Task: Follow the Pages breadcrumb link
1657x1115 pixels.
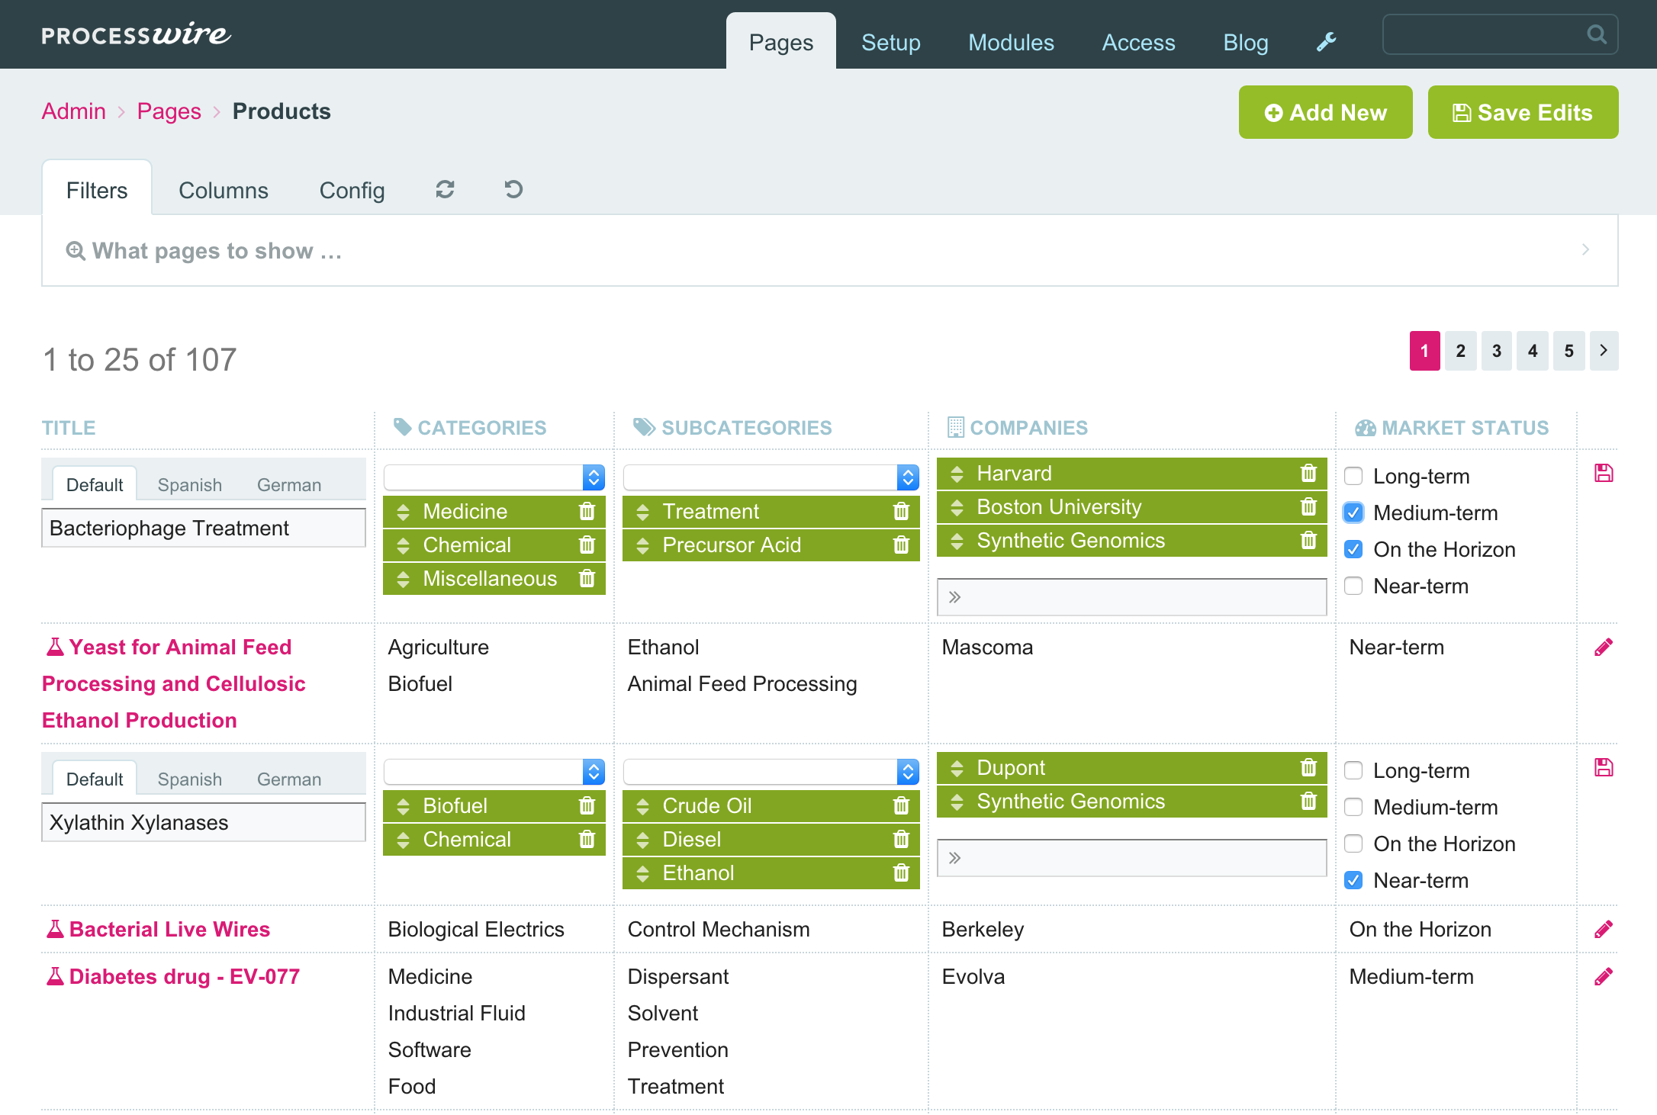Action: pyautogui.click(x=169, y=111)
